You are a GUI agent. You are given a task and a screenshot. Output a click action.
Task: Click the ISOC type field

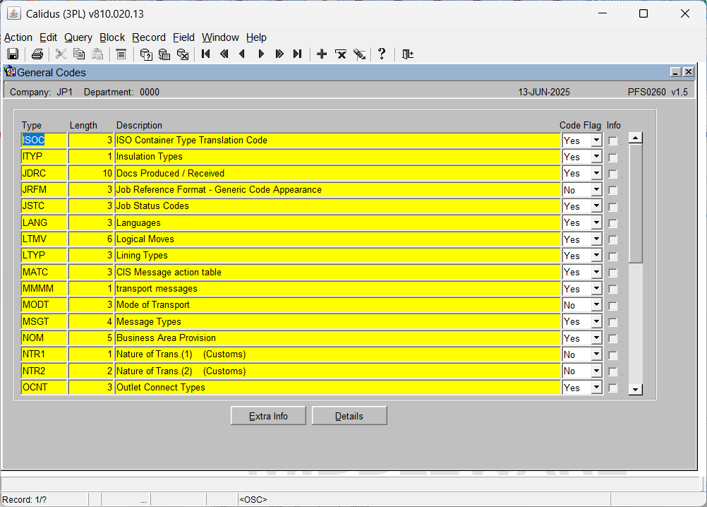click(x=44, y=141)
